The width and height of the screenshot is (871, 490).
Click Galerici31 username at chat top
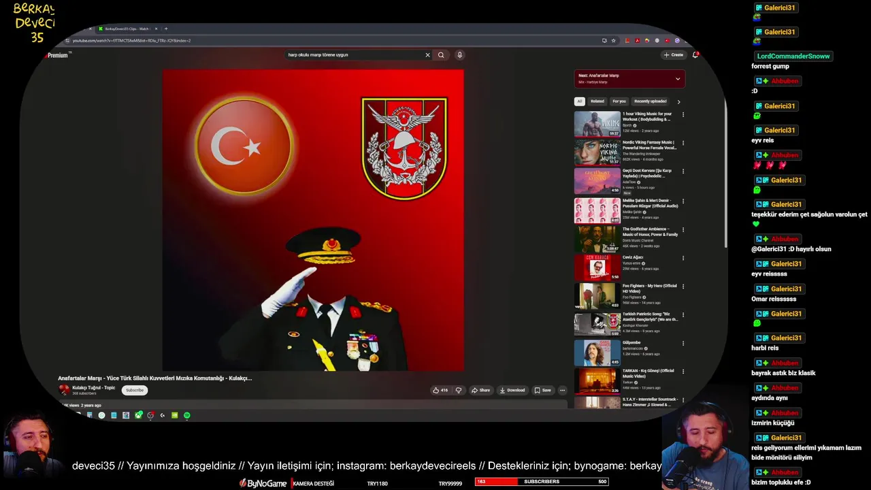780,8
